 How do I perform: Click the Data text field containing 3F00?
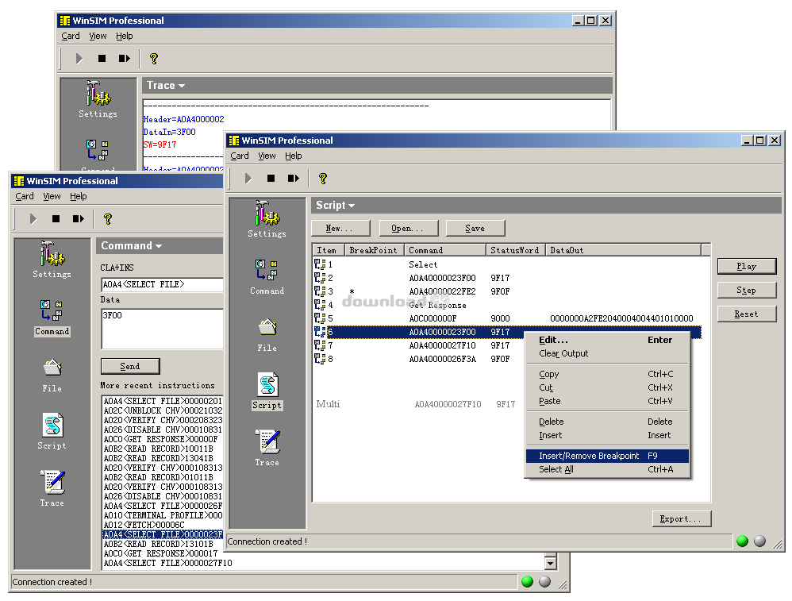[x=162, y=329]
